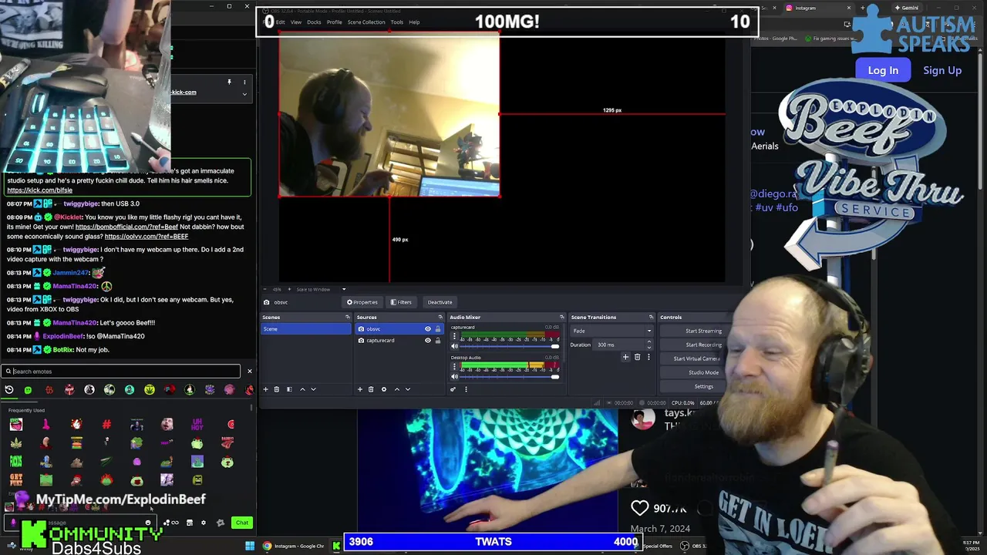Click Start Streaming in Controls
Viewport: 987px width, 555px height.
[703, 331]
